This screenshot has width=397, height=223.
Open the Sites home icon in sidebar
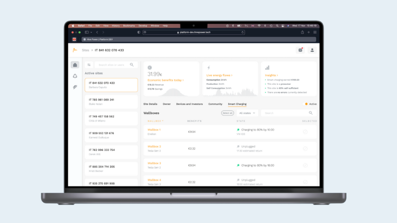[x=75, y=65]
